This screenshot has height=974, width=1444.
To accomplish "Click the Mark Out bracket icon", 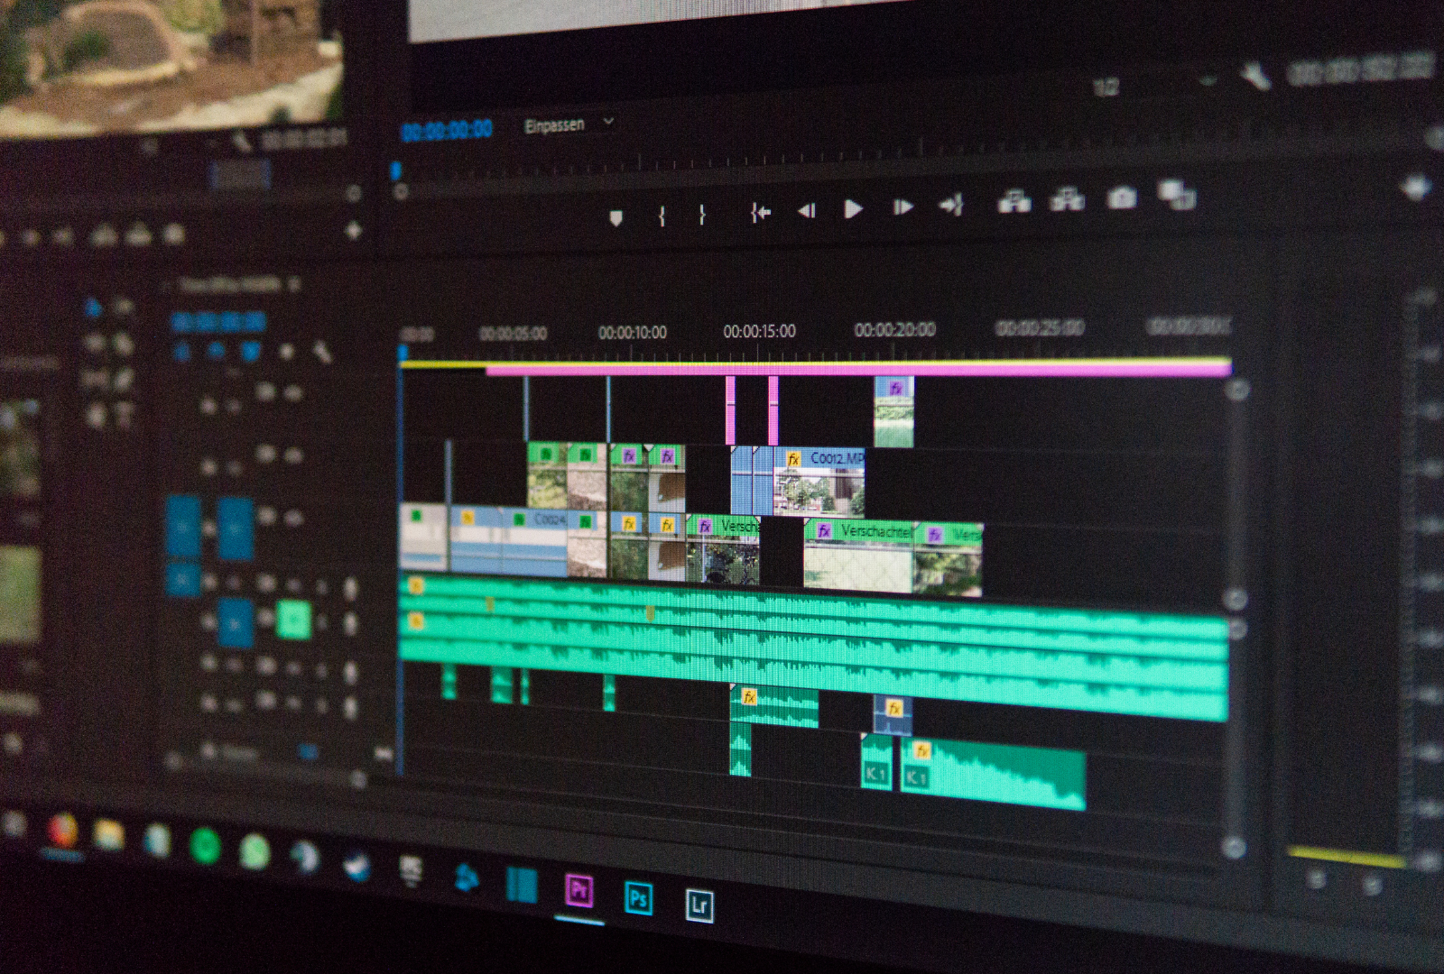I will [701, 215].
